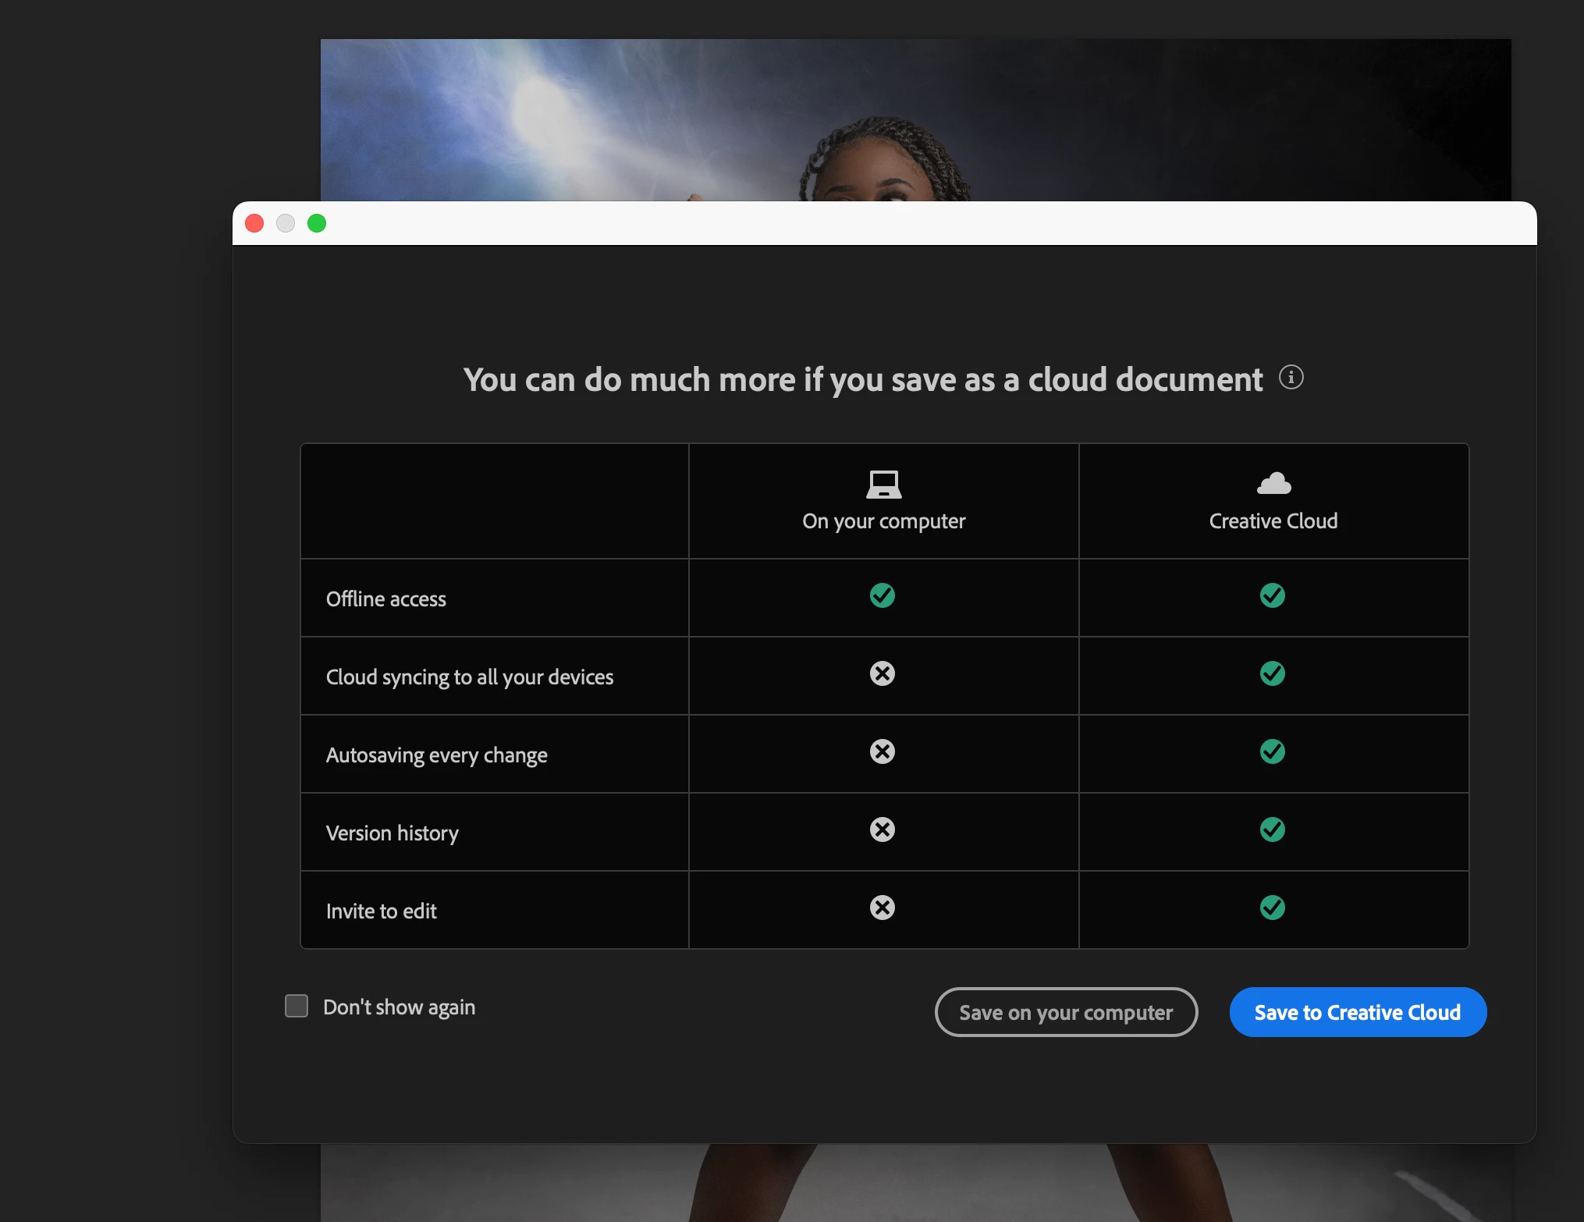Click the Creative Cloud column header text
The height and width of the screenshot is (1222, 1584).
click(x=1273, y=521)
